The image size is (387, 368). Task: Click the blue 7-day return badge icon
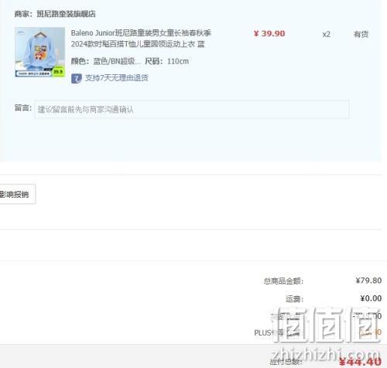click(x=77, y=78)
